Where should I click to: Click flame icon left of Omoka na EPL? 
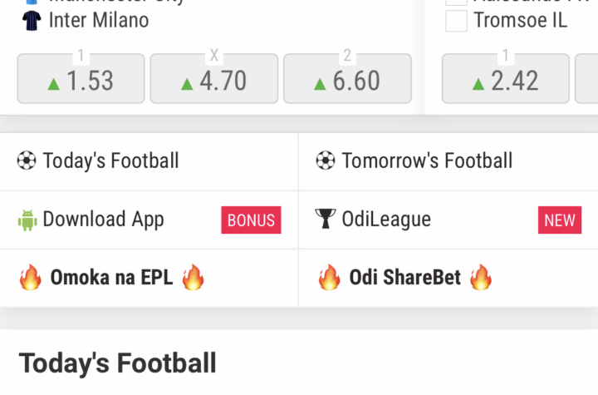coord(31,278)
